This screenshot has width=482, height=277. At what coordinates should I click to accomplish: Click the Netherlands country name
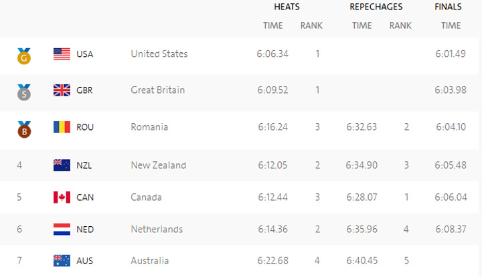tap(157, 229)
